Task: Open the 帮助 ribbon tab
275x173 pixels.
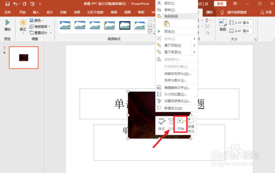Action: click(141, 12)
